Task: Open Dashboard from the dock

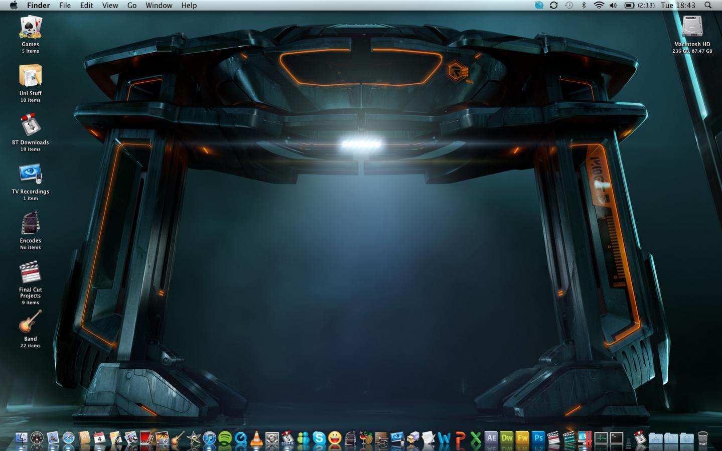Action: click(x=37, y=438)
